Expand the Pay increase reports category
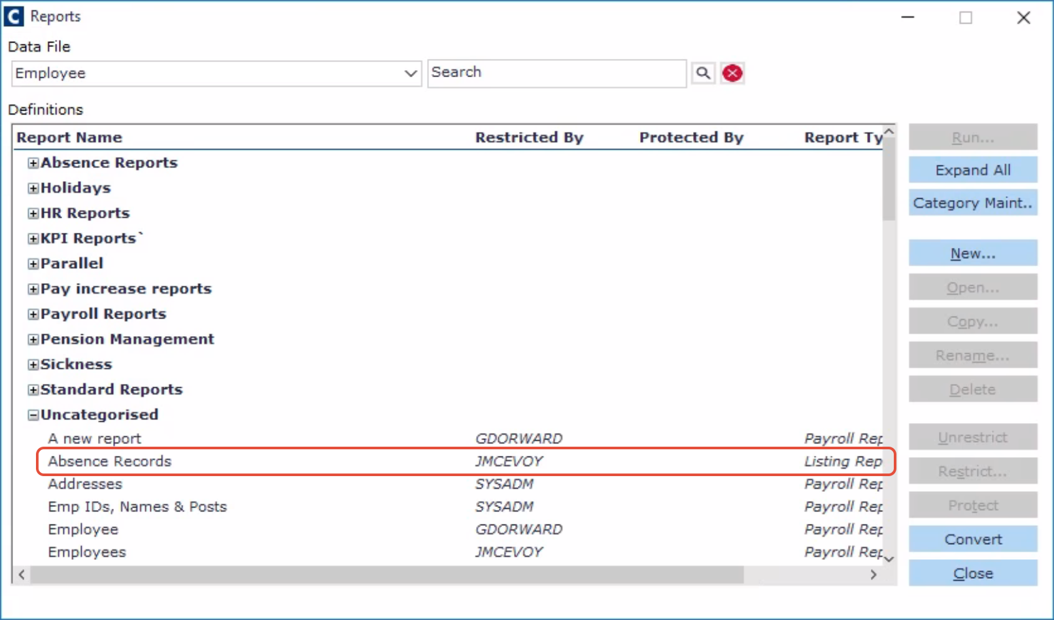This screenshot has height=620, width=1054. [x=33, y=289]
